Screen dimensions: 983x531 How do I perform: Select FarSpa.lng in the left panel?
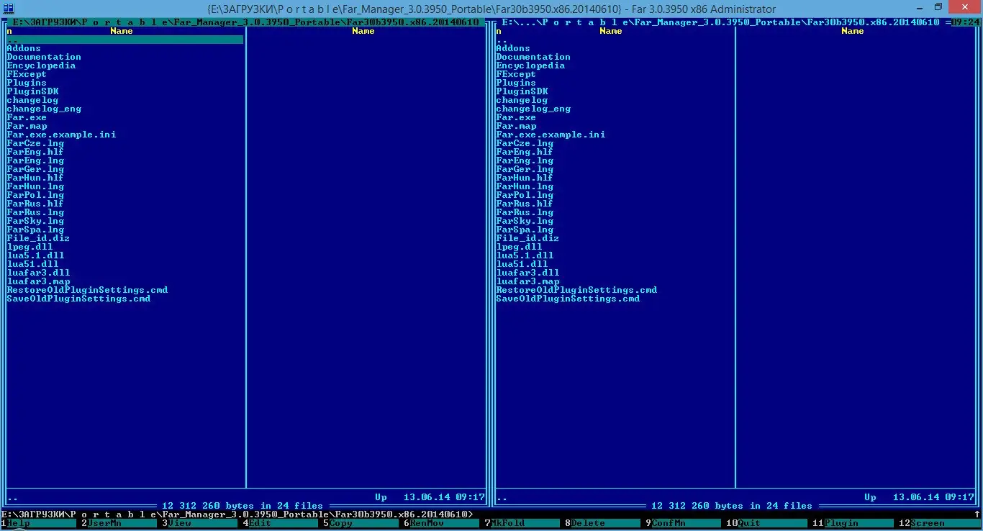click(x=35, y=230)
